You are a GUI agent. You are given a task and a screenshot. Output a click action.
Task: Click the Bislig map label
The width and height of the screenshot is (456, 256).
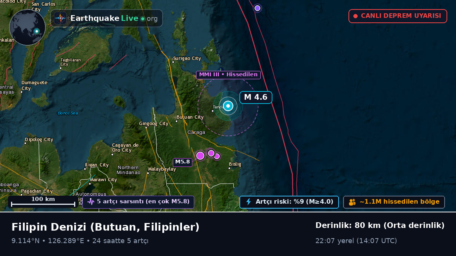(x=235, y=164)
